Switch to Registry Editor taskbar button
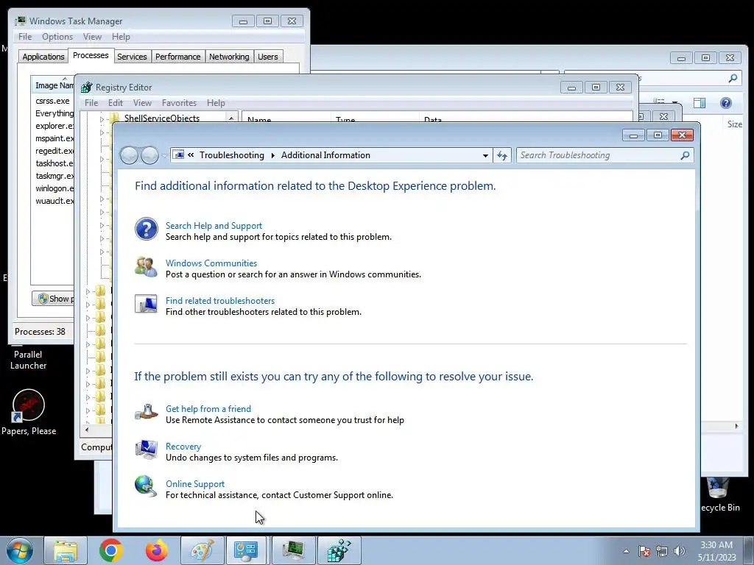Viewport: 754px width, 565px height. pyautogui.click(x=339, y=550)
